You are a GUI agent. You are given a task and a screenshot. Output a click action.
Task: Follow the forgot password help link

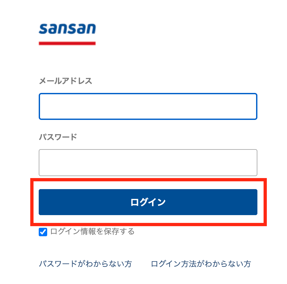tap(85, 264)
